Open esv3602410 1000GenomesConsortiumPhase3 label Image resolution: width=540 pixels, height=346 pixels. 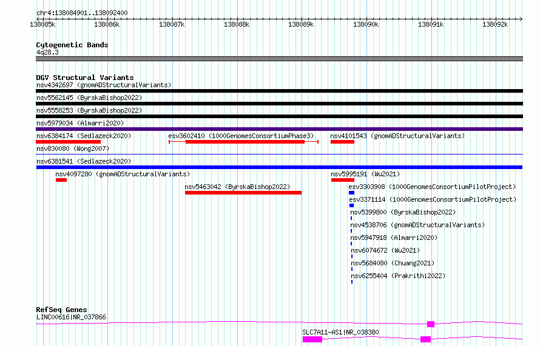click(241, 136)
